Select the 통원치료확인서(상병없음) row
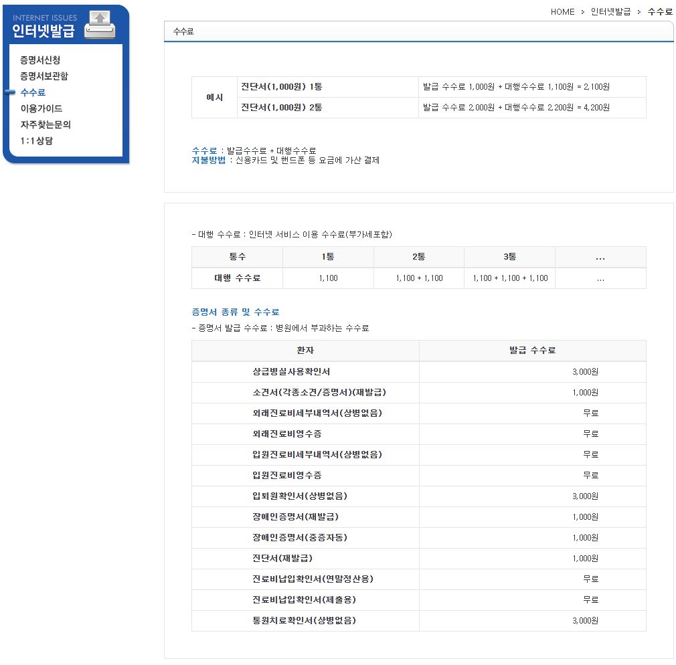This screenshot has height=665, width=676. pos(418,621)
